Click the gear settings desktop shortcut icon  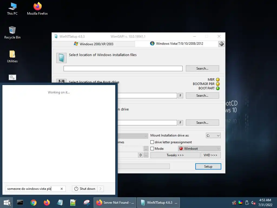coord(12,77)
